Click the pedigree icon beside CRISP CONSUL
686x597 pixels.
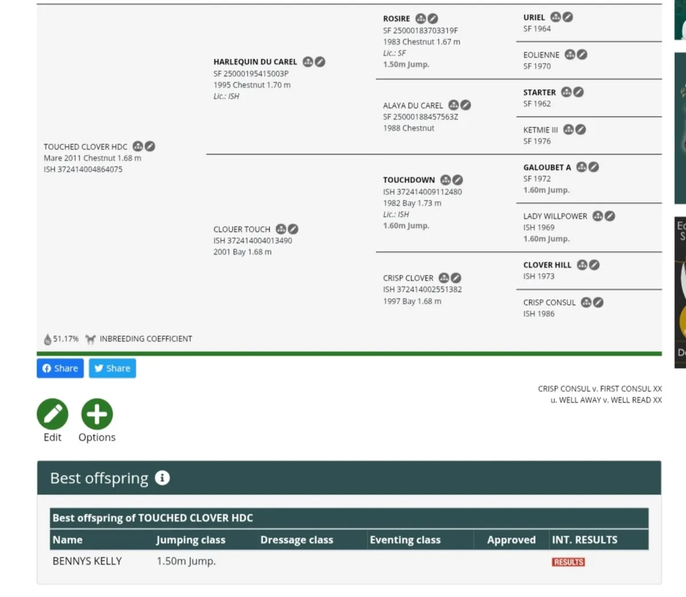pyautogui.click(x=586, y=303)
